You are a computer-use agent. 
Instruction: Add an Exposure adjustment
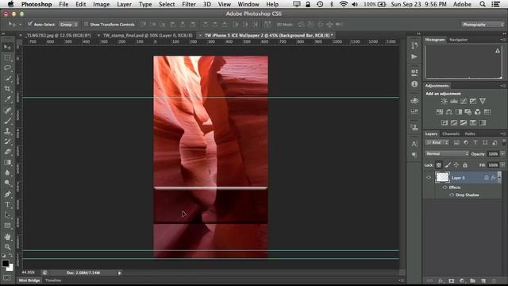[473, 101]
